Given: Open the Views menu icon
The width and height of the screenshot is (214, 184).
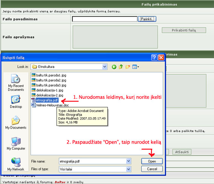Looking at the screenshot, I should point(135,67).
